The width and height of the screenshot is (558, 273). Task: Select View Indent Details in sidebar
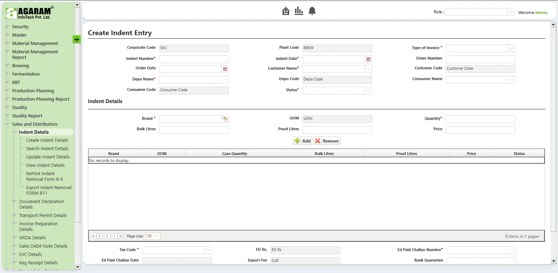pos(45,165)
